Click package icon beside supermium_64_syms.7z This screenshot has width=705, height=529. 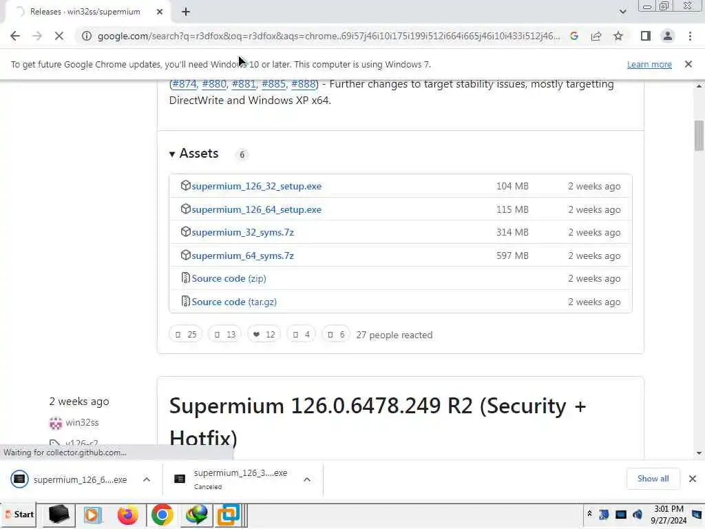click(x=185, y=255)
